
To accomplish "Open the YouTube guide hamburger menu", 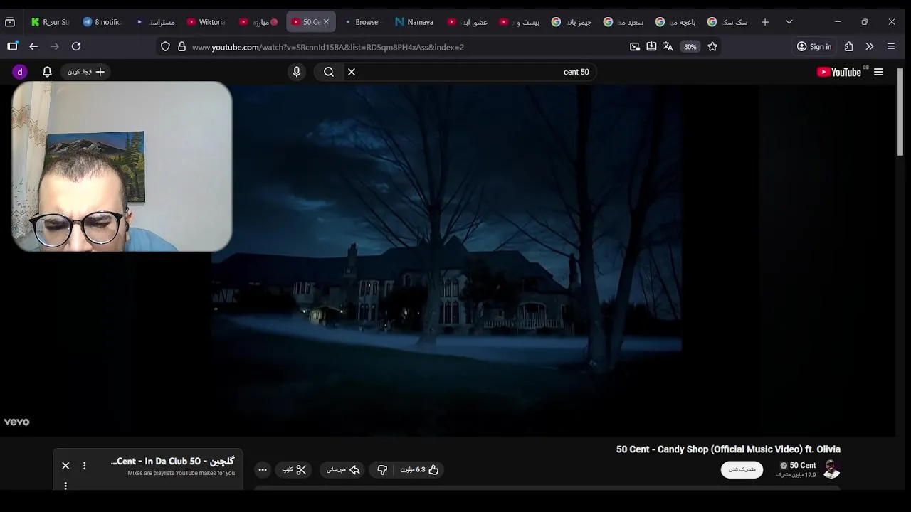I will coord(878,72).
